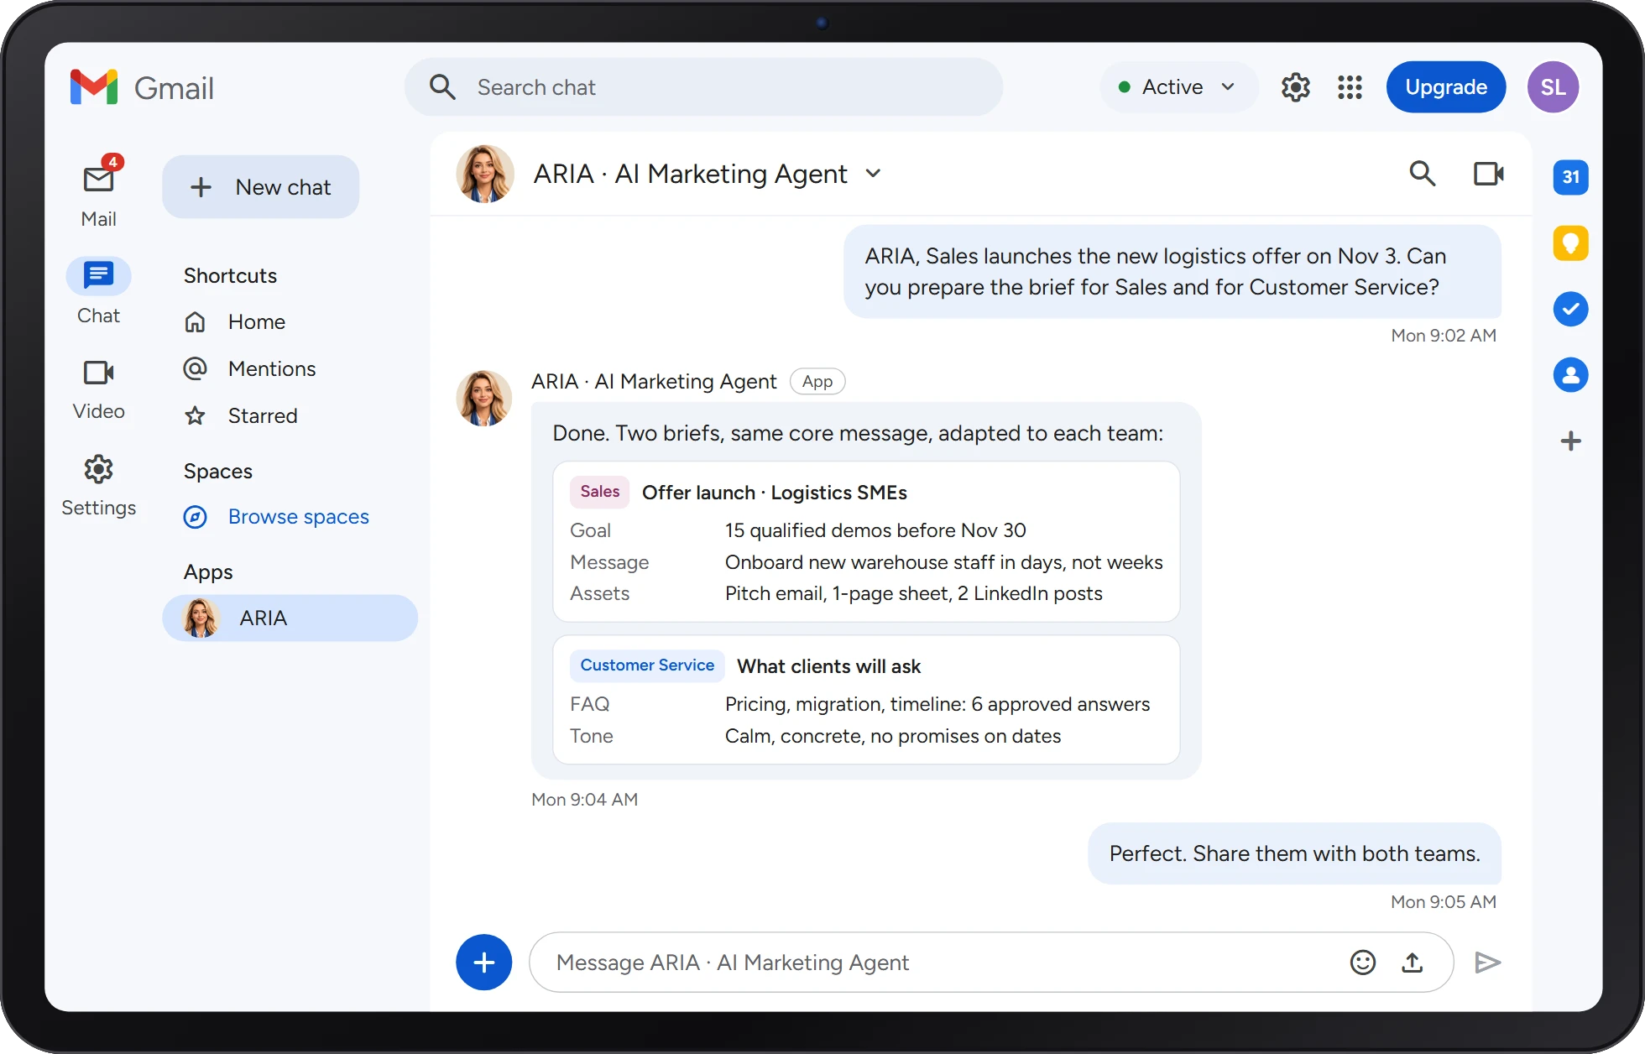The height and width of the screenshot is (1054, 1645).
Task: Click the Sales tag on the brief card
Action: [599, 492]
